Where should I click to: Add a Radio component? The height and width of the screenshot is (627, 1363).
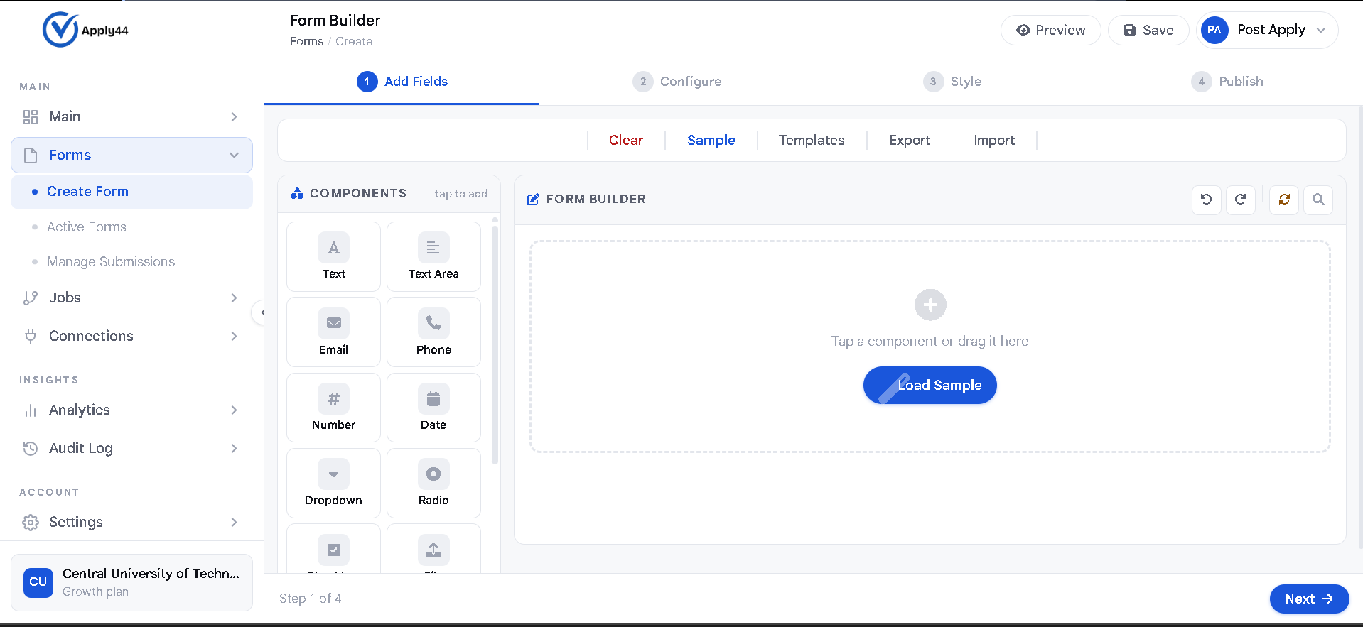click(x=433, y=483)
